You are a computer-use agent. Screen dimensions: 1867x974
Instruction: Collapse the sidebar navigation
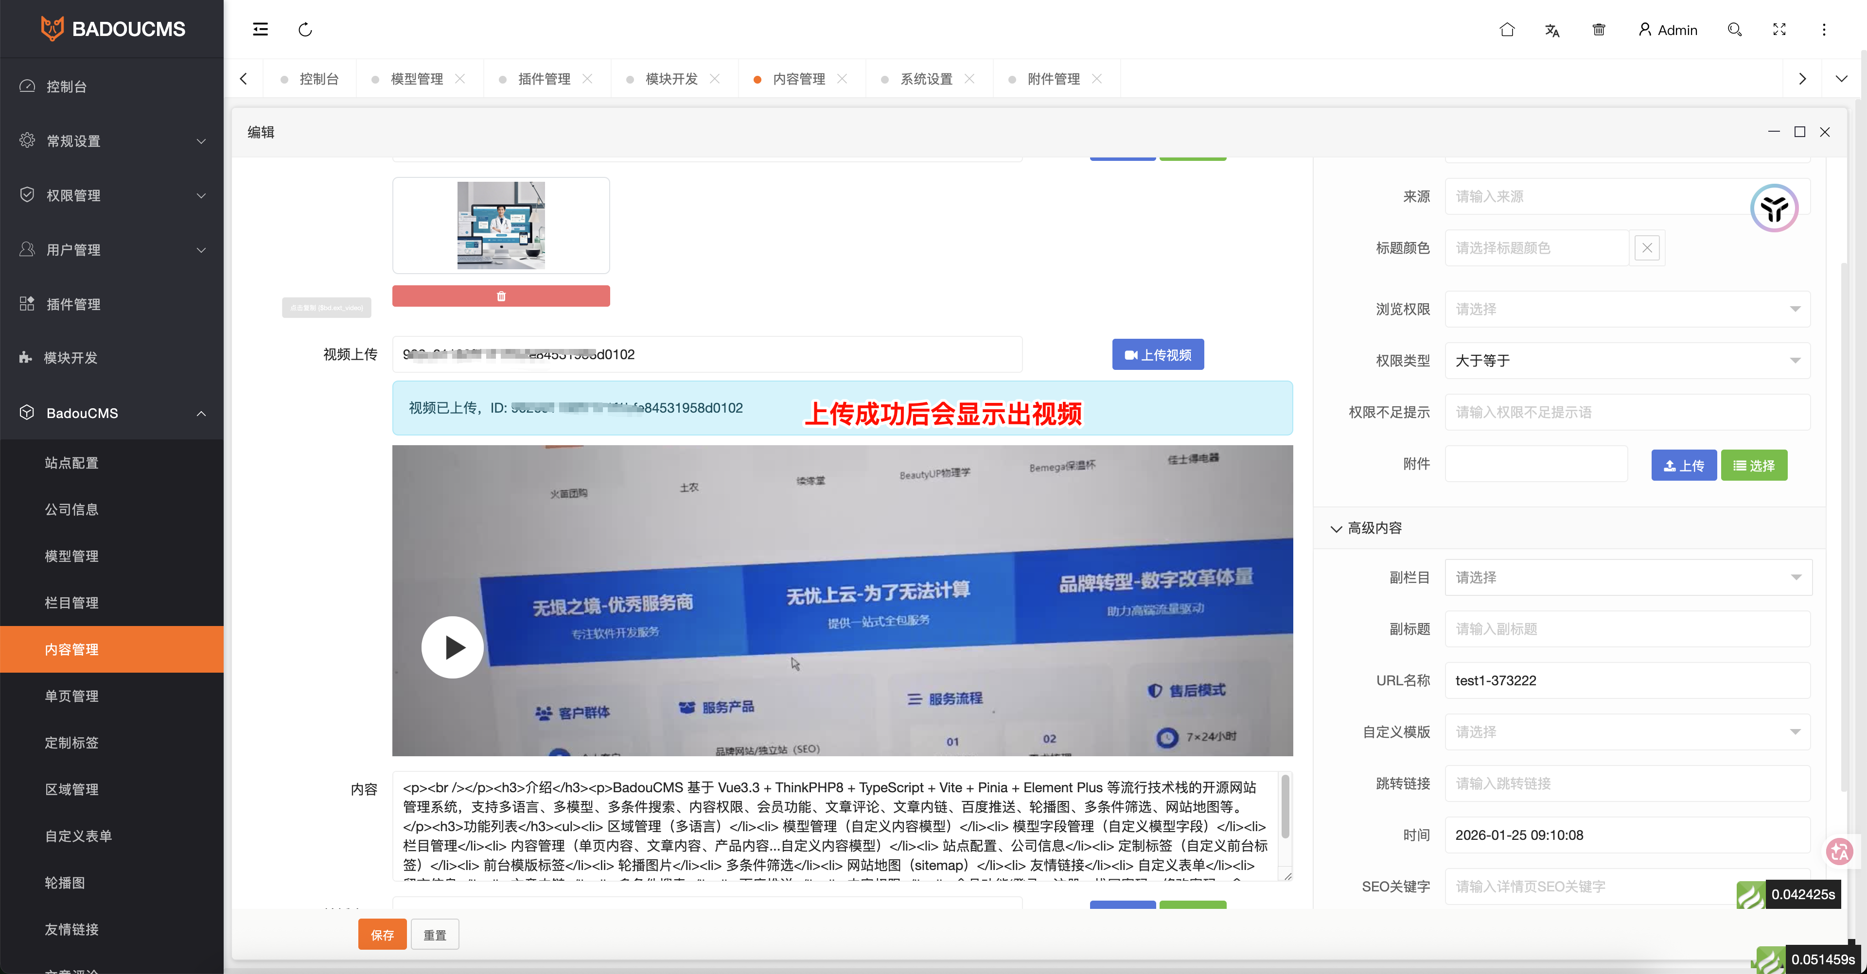pos(260,29)
